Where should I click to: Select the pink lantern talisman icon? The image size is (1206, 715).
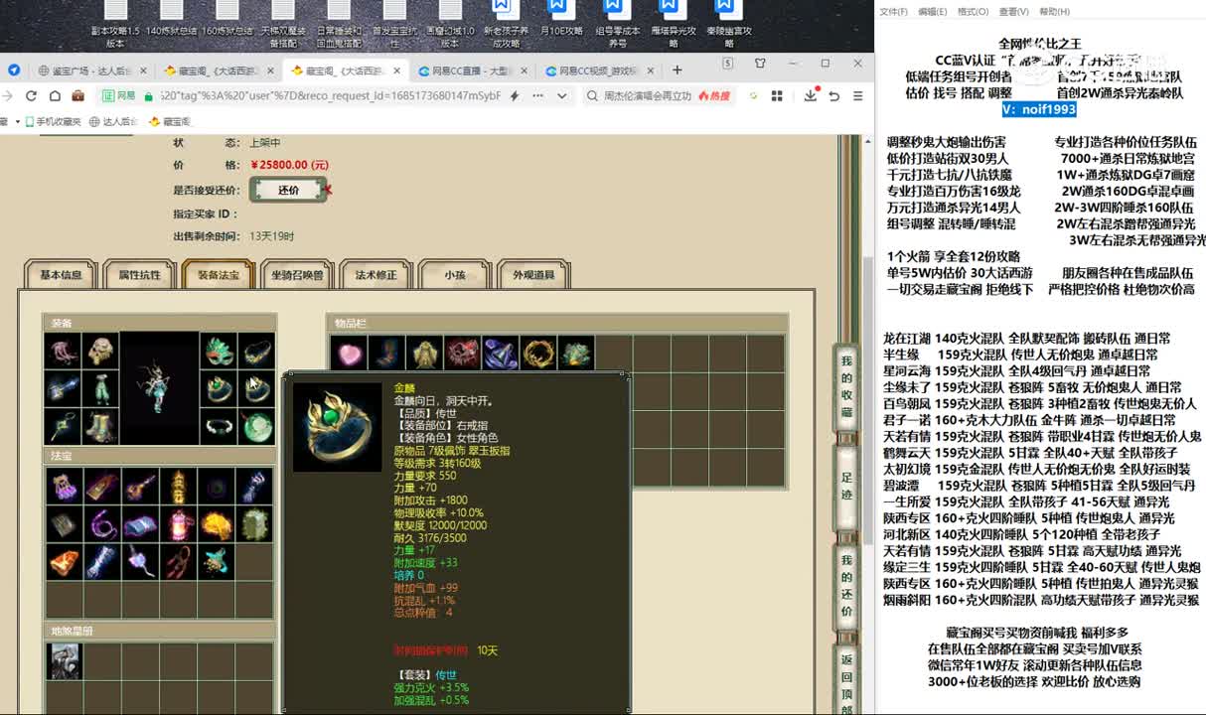click(x=178, y=523)
